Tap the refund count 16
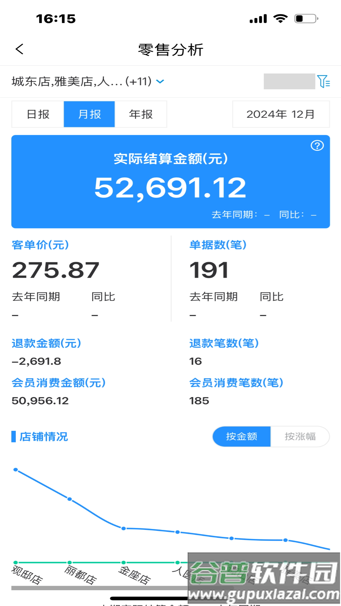The height and width of the screenshot is (606, 341). pos(195,361)
